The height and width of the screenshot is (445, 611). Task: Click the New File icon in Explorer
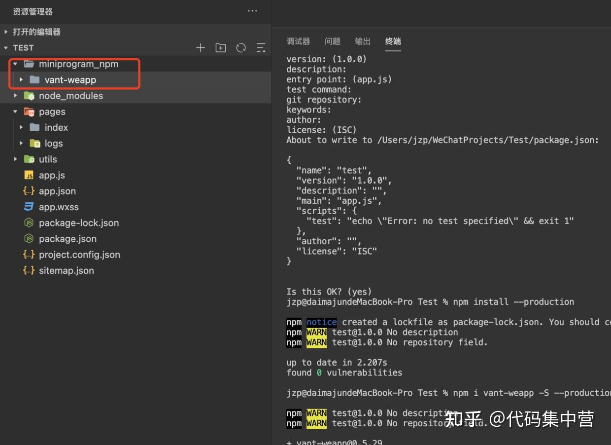pos(201,47)
